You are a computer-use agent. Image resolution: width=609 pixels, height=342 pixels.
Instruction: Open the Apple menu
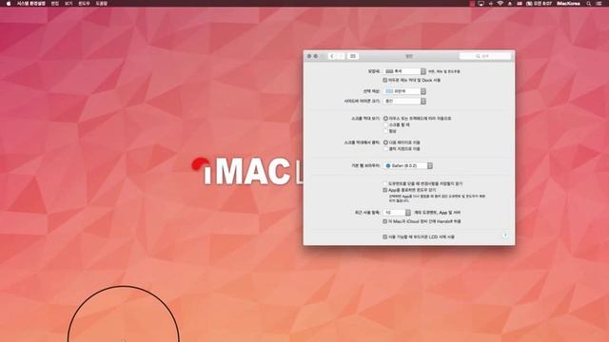tap(9, 4)
